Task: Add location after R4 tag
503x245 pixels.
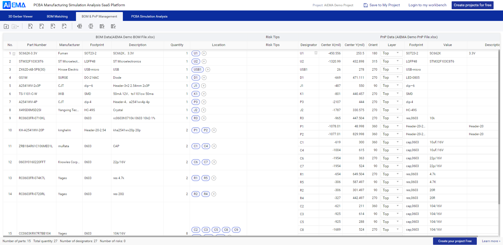Action: (214, 194)
